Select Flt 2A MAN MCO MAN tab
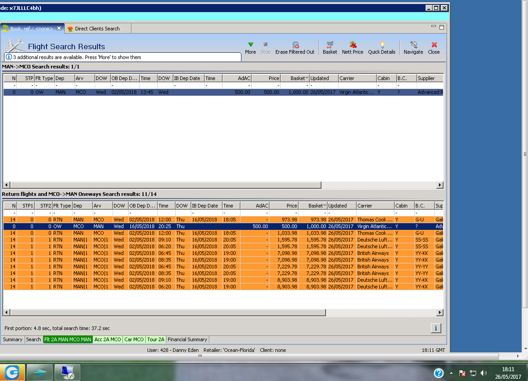This screenshot has height=381, width=528. [x=68, y=339]
